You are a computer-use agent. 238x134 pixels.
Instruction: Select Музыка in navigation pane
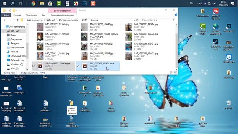click(14, 52)
